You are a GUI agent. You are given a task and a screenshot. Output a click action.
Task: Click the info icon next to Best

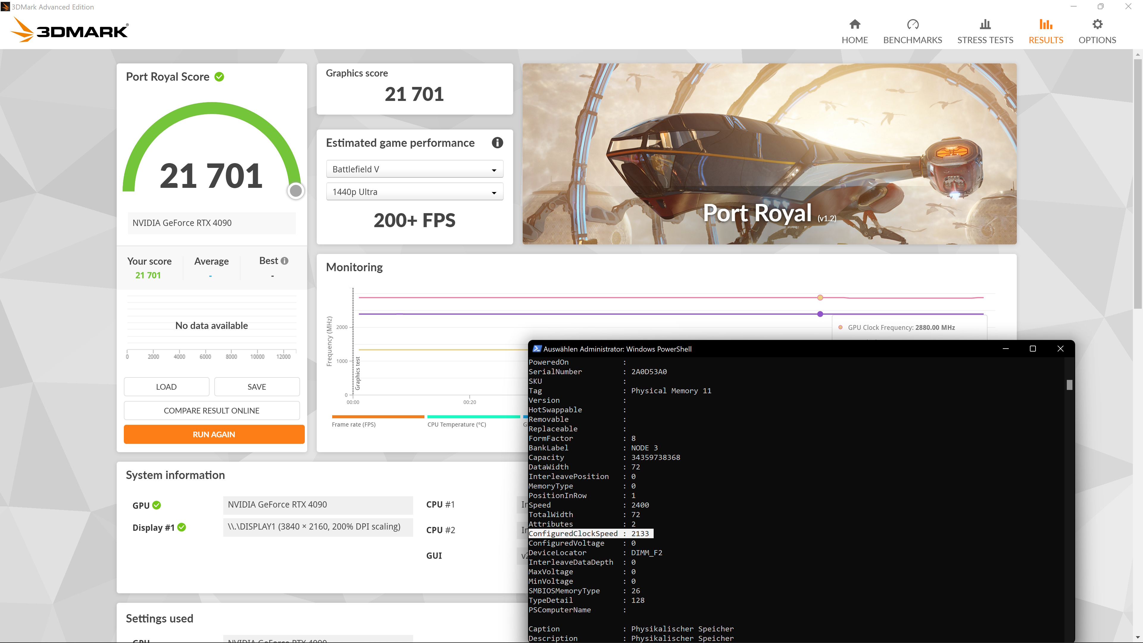click(x=285, y=261)
